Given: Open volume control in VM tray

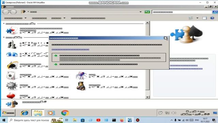Looking at the screenshot, I should click(174, 113).
